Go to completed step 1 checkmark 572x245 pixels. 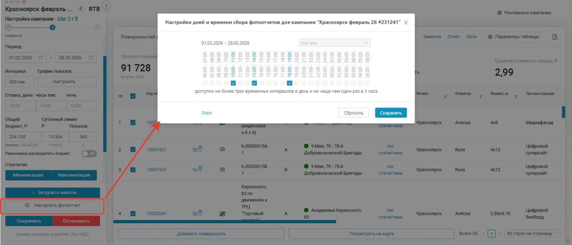coord(8,27)
